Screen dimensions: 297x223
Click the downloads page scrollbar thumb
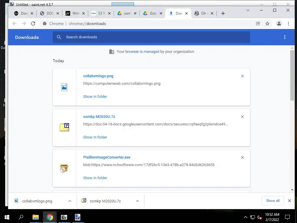[x=292, y=75]
